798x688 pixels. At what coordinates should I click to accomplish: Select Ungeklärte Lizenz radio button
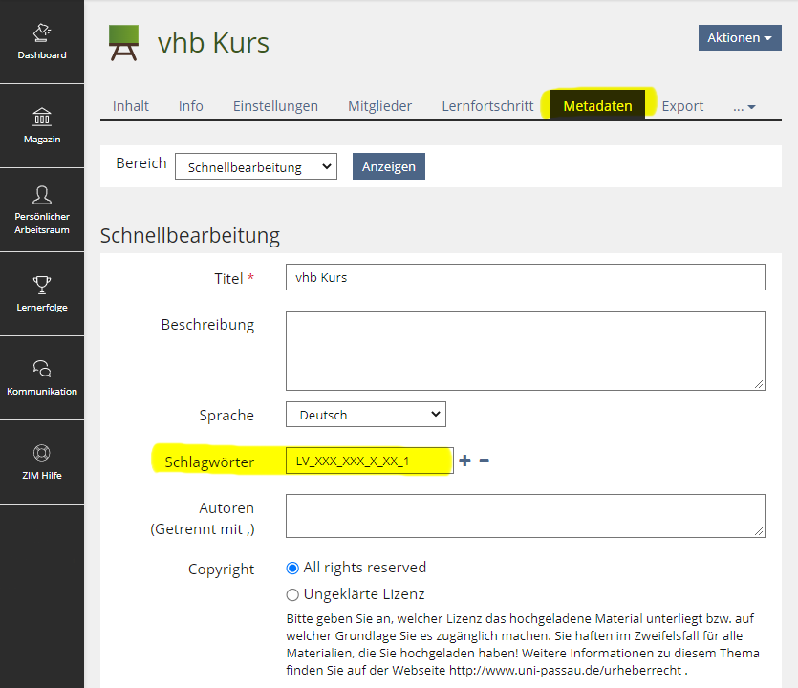(293, 594)
